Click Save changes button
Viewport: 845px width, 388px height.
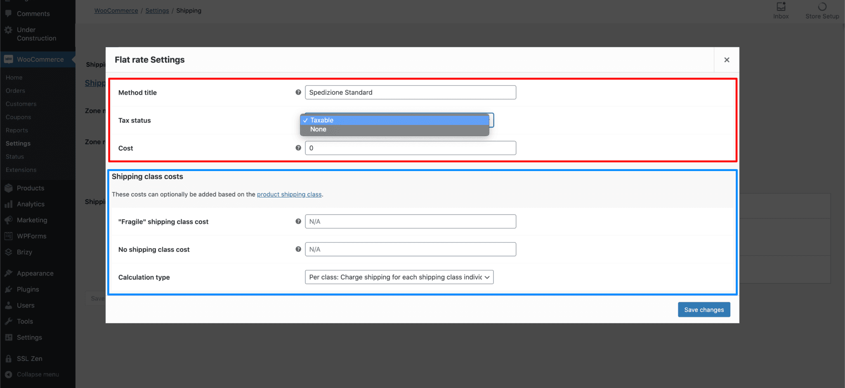pos(704,310)
